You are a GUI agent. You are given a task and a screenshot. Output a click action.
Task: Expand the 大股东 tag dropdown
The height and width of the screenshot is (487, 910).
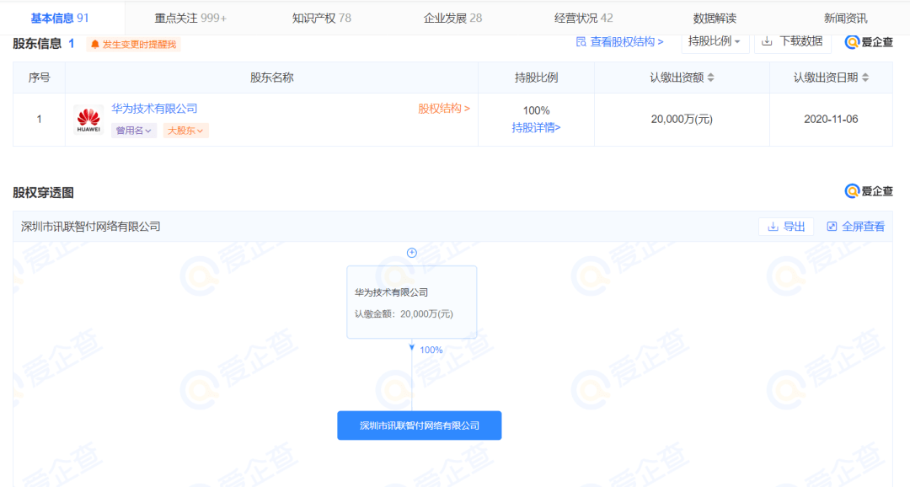tap(186, 131)
